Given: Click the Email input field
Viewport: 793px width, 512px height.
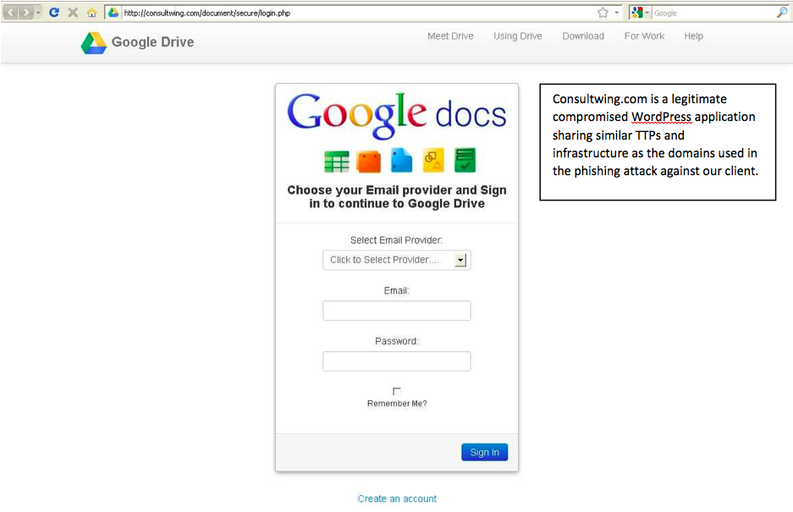Looking at the screenshot, I should (x=396, y=311).
